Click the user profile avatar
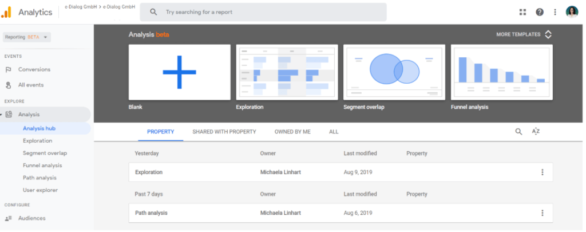586x232 pixels. [x=572, y=12]
